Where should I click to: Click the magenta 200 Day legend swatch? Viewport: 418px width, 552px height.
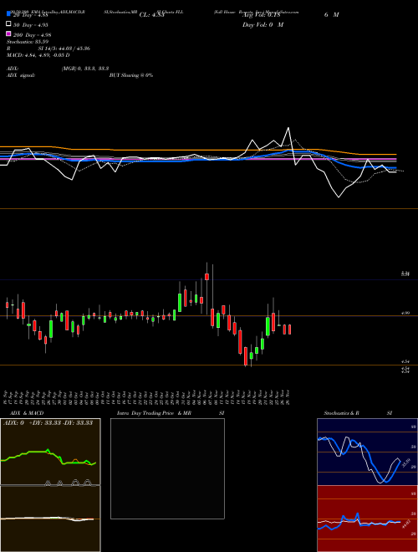coord(8,33)
